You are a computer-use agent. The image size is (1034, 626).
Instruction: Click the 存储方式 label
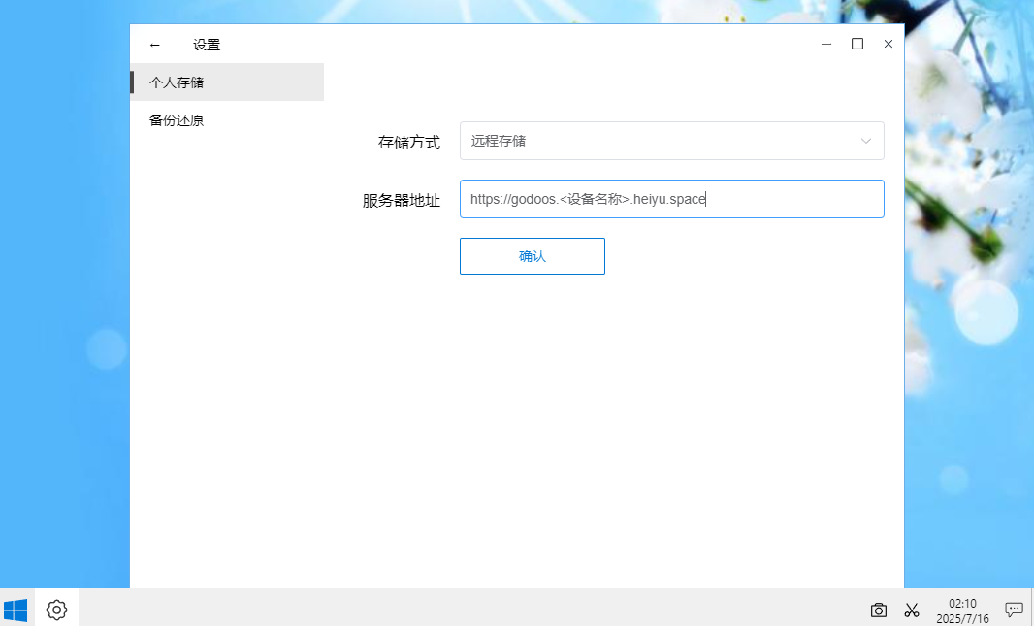(409, 142)
